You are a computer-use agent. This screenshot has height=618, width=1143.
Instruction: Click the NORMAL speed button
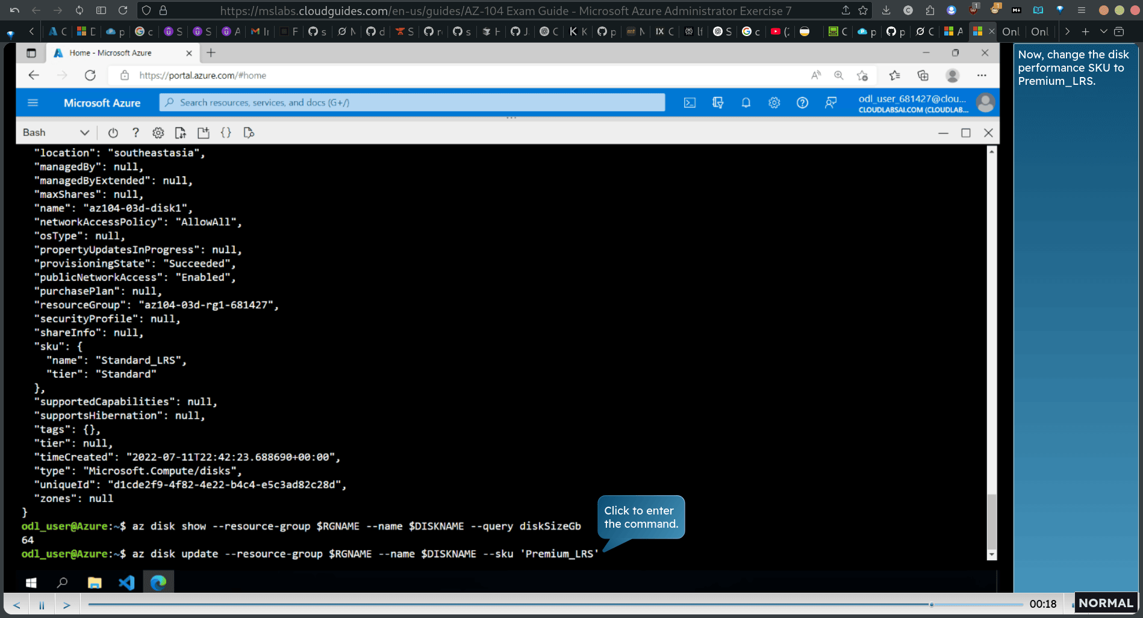[1106, 603]
